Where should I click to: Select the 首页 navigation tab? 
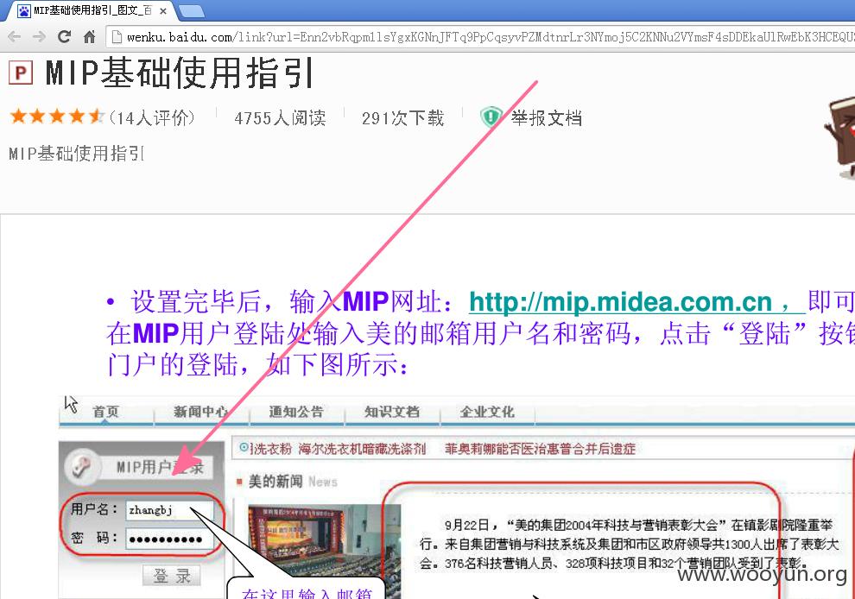(105, 412)
